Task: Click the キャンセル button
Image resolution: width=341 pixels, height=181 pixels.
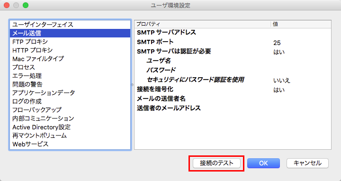Action: point(307,163)
